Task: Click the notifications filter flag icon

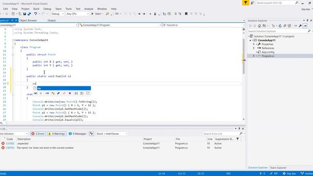Action: pos(246,3)
